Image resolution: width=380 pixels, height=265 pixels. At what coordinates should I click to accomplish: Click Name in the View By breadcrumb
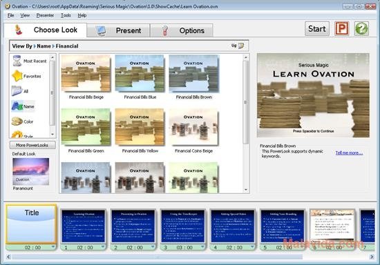click(44, 46)
